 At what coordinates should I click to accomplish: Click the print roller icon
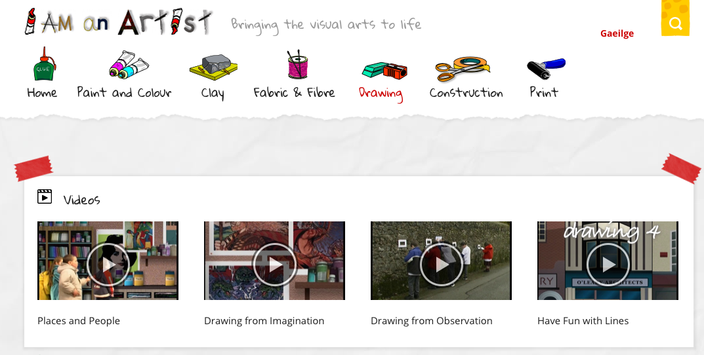coord(546,69)
